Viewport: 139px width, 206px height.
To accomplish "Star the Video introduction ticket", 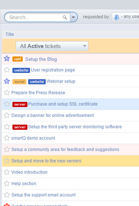I will (x=7, y=172).
